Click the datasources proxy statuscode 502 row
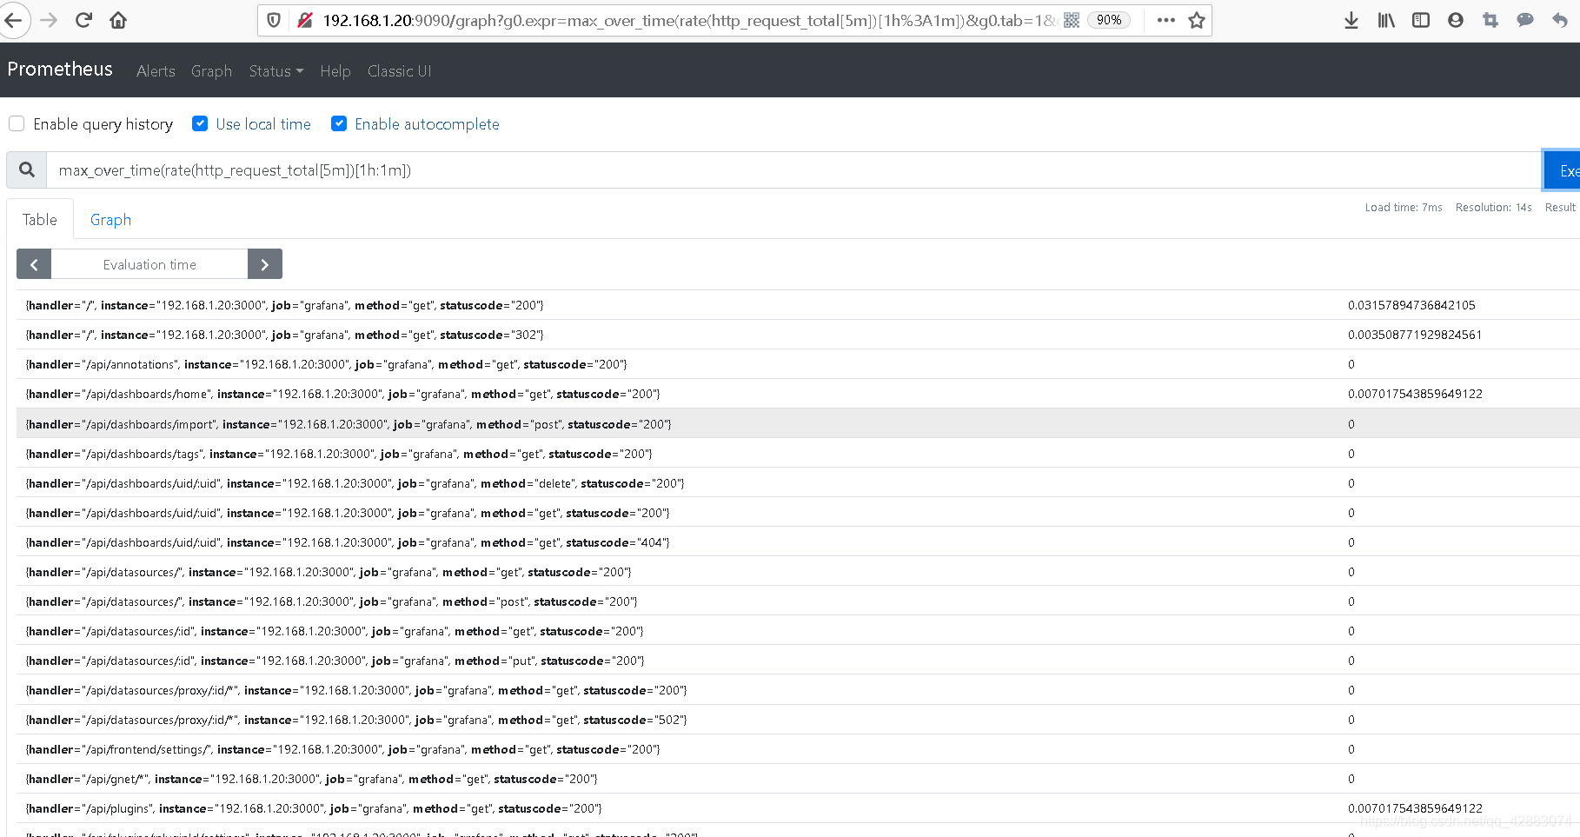Viewport: 1580px width, 837px height. point(798,720)
